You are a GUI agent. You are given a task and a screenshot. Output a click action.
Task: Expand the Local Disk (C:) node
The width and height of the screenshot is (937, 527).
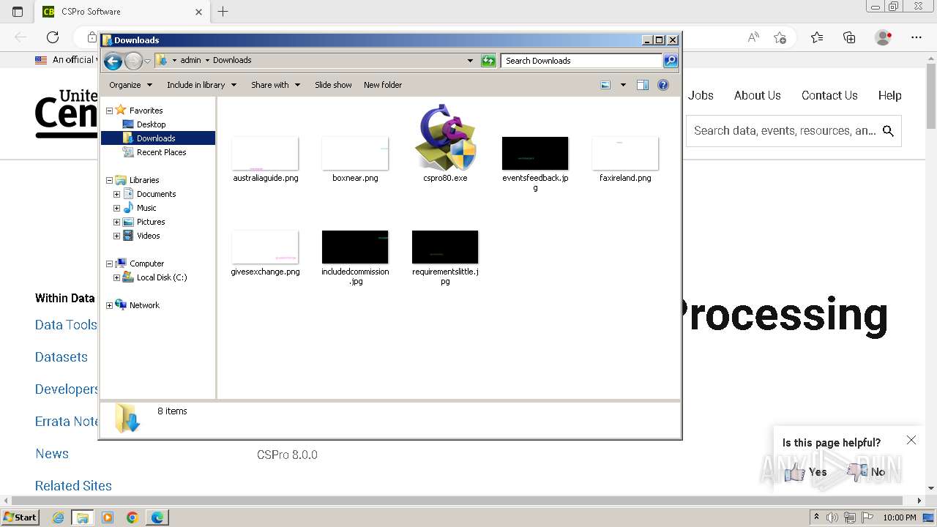pos(116,277)
